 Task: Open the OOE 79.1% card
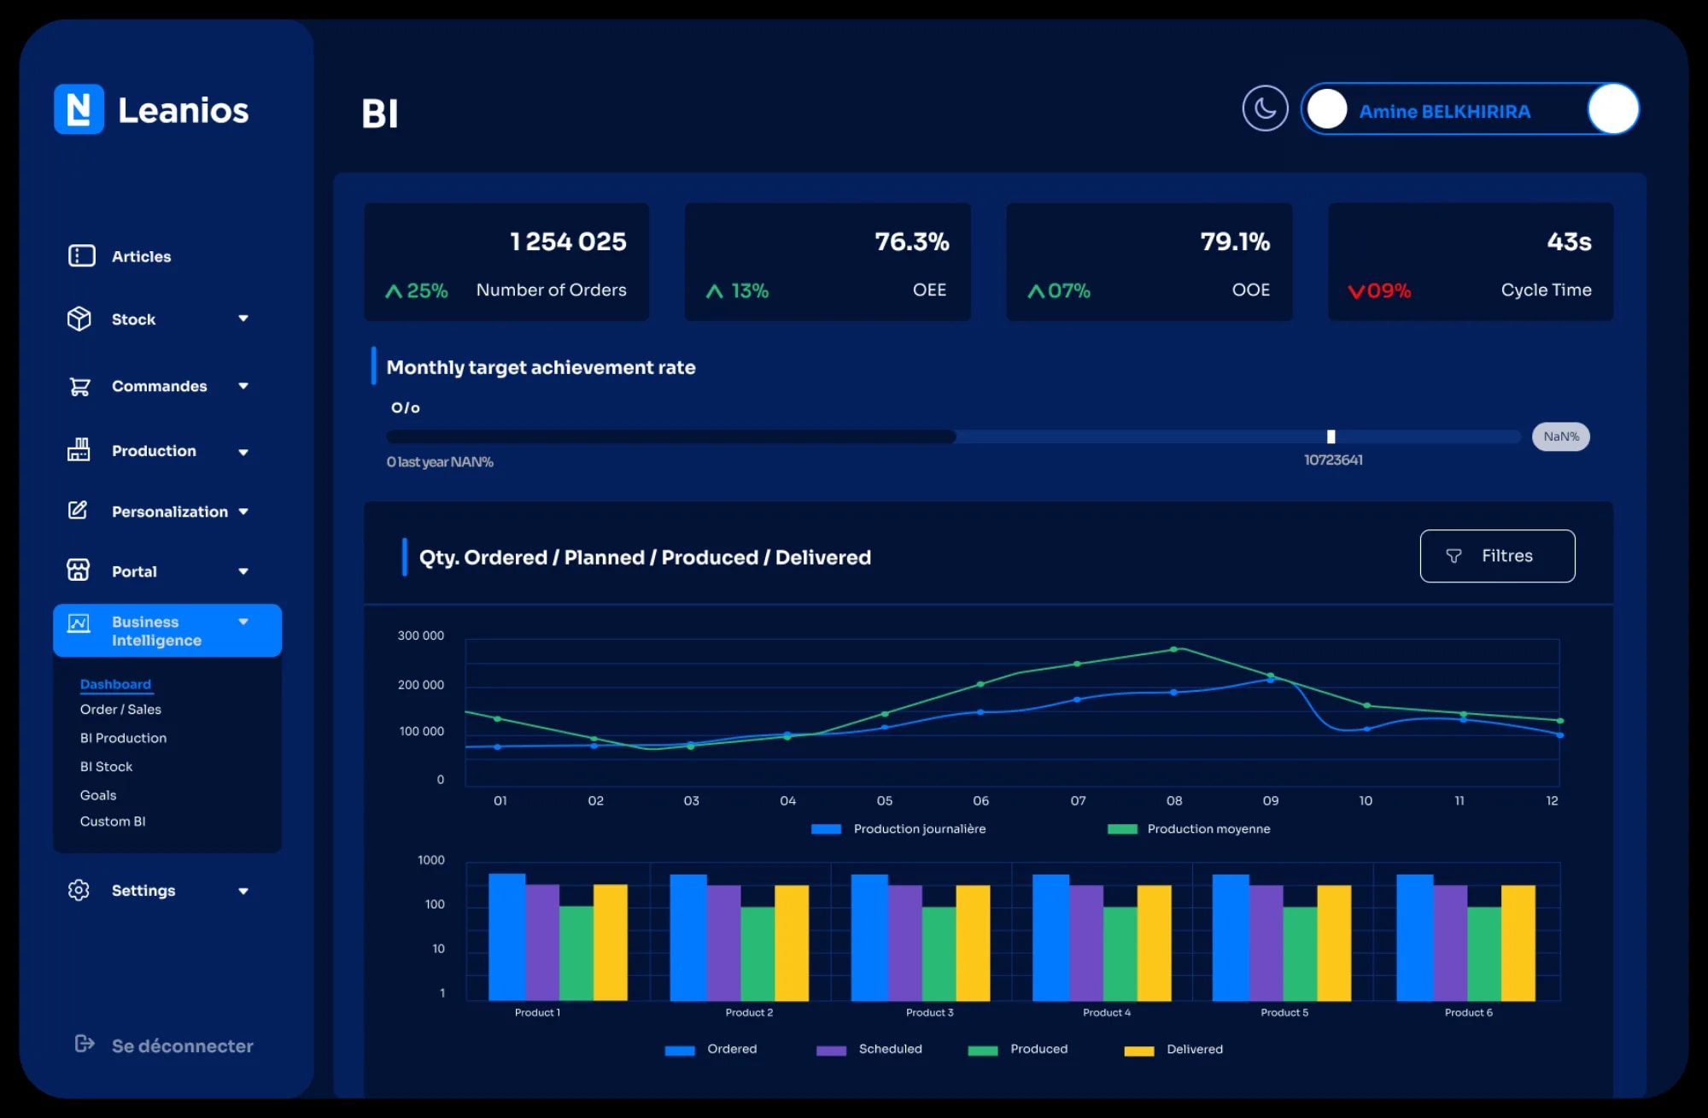point(1149,261)
